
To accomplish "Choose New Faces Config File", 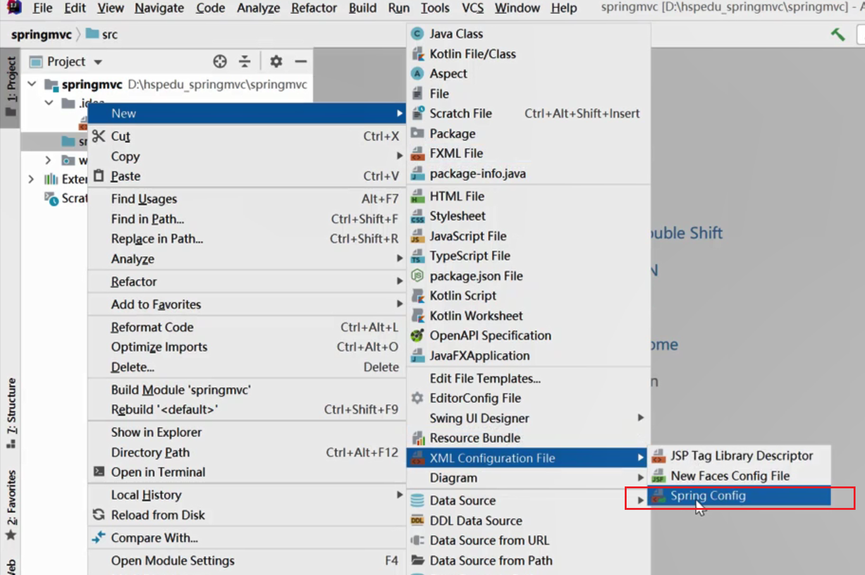I will (x=739, y=476).
